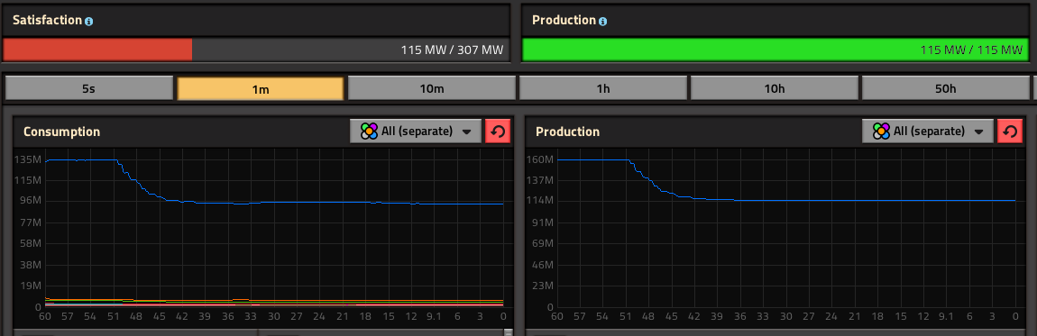Choose the 50h time range
The width and height of the screenshot is (1037, 336).
[945, 88]
